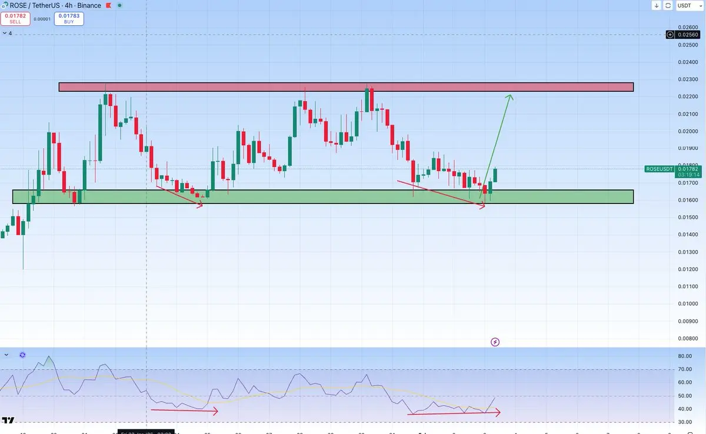Click the plus icon next to 0.02560

pyautogui.click(x=670, y=35)
